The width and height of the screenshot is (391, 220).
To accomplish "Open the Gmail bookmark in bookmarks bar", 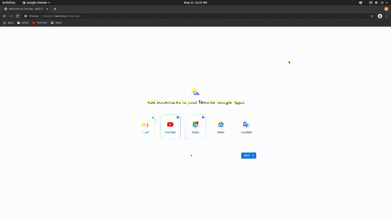I will [23, 23].
